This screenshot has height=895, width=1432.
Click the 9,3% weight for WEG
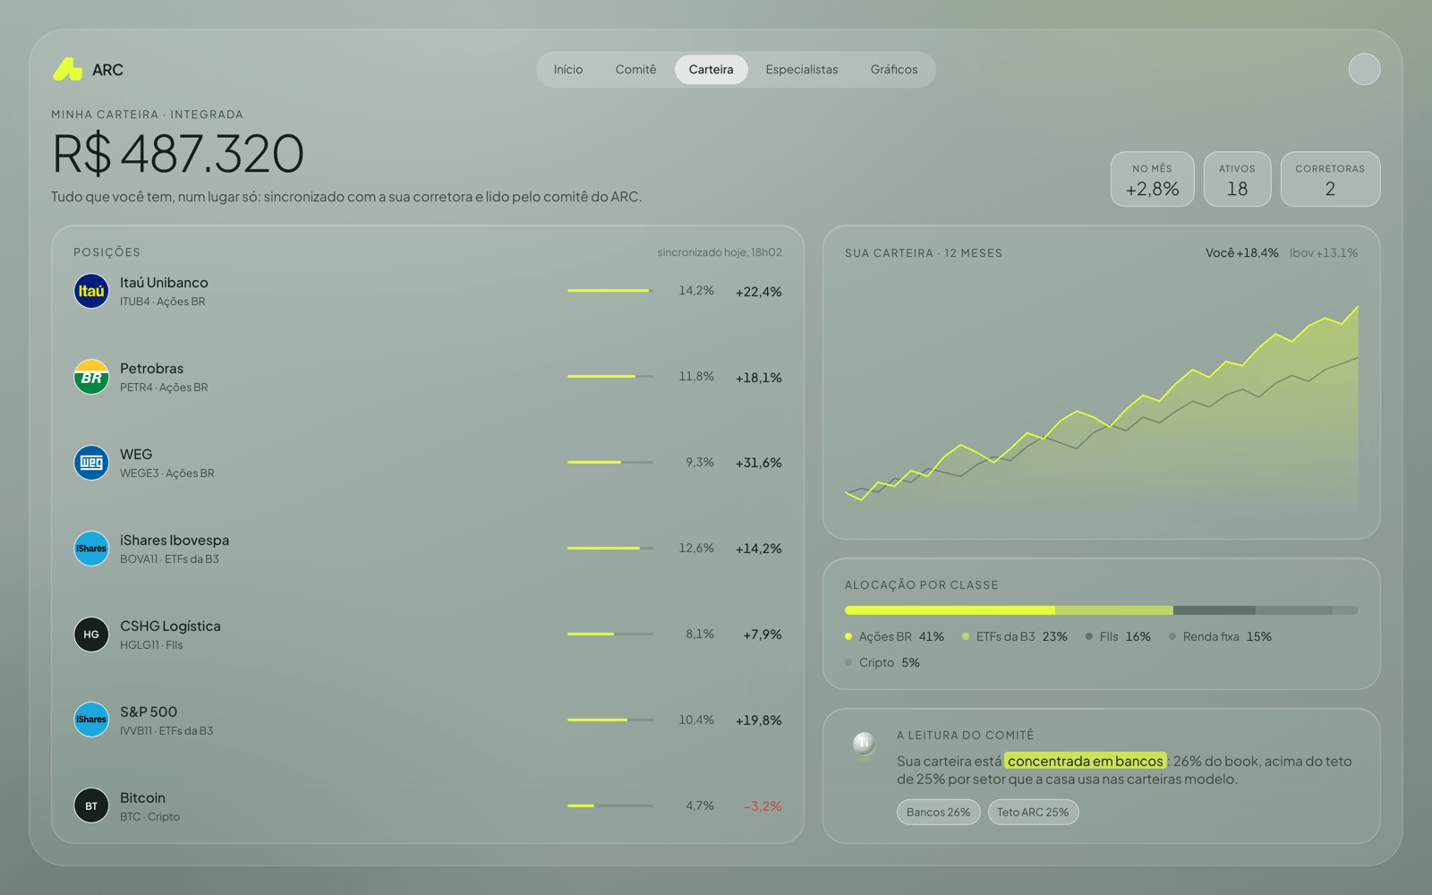700,462
